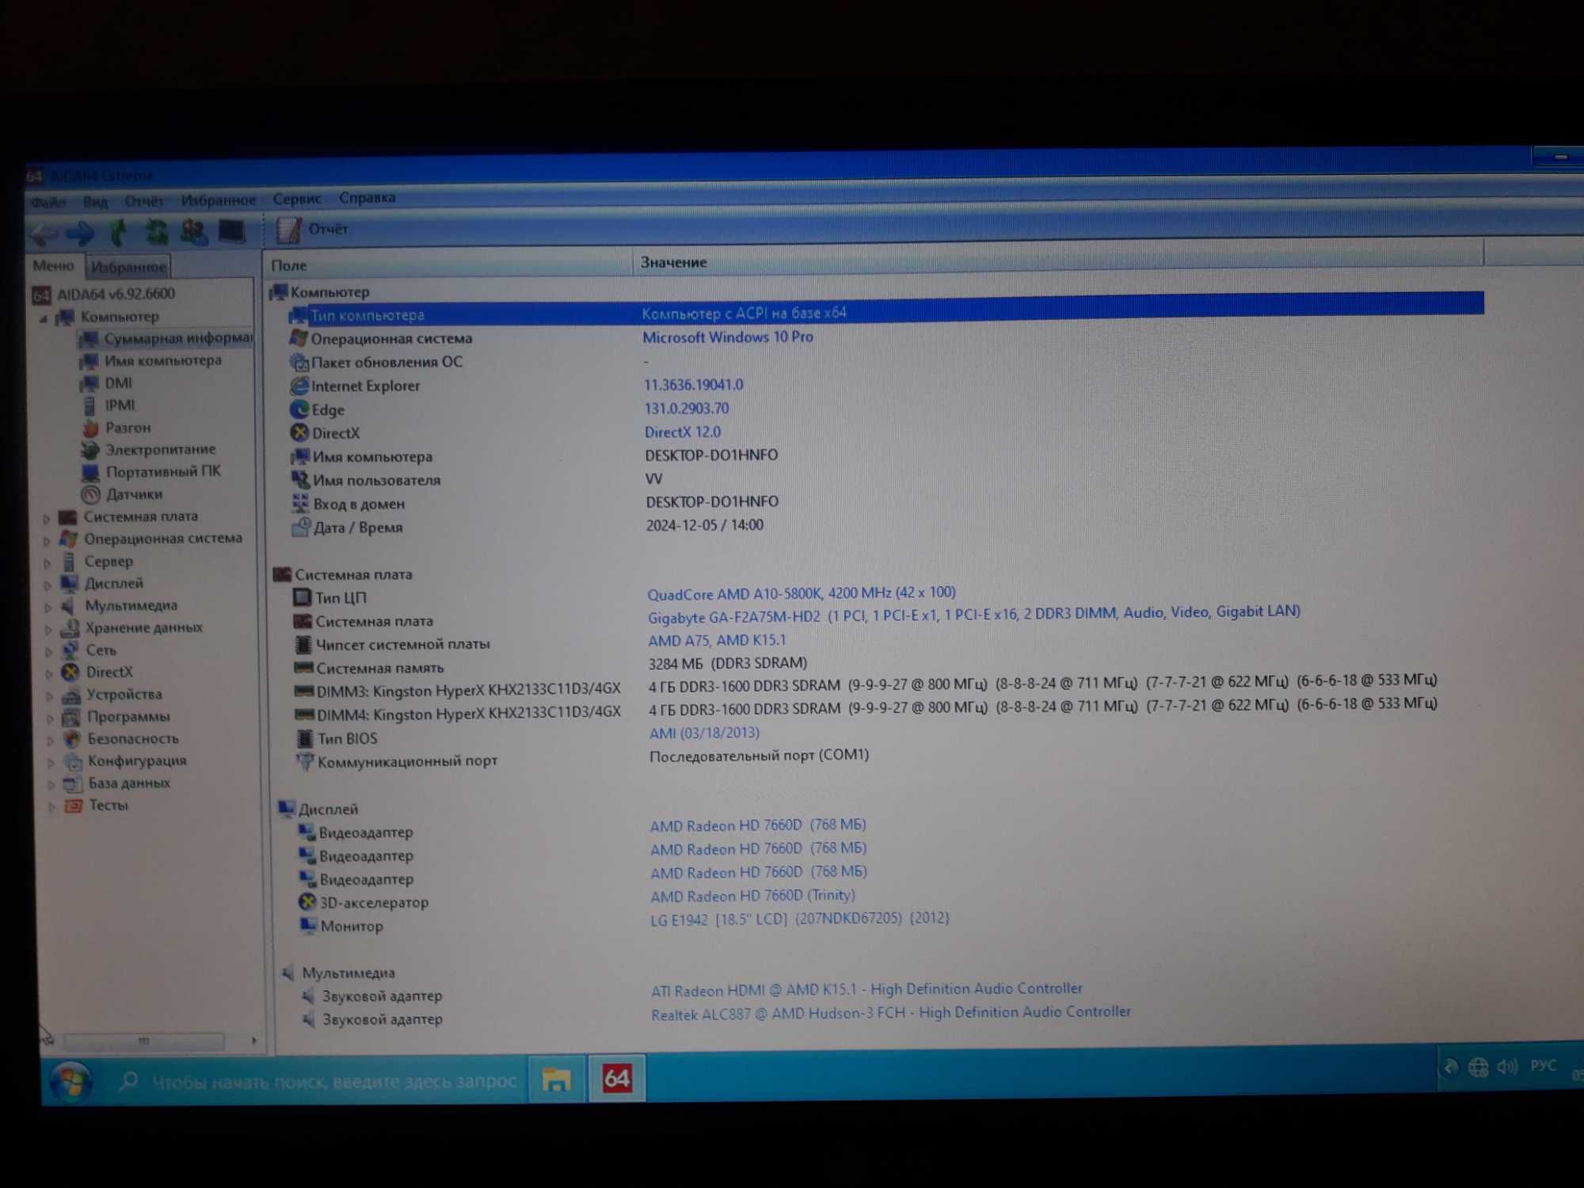Open the AMD A75, AMD K15.1 link

718,640
